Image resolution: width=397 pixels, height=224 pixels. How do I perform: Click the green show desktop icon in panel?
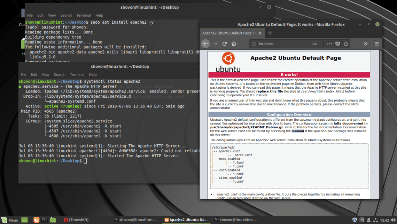pyautogui.click(x=25, y=220)
